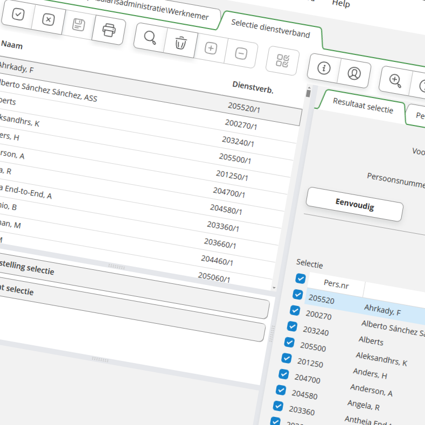Click the confirm checkmark toolbar icon
Screen dimensions: 425x425
(x=18, y=14)
